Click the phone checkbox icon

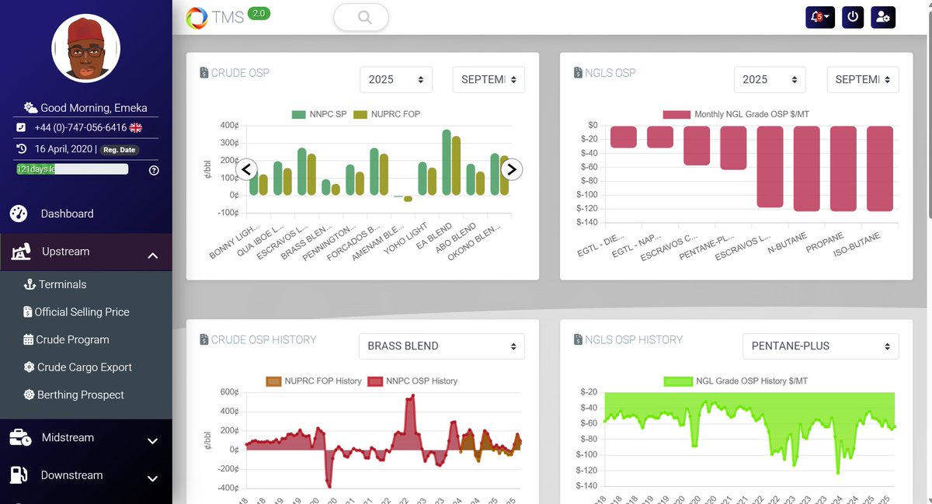click(21, 127)
